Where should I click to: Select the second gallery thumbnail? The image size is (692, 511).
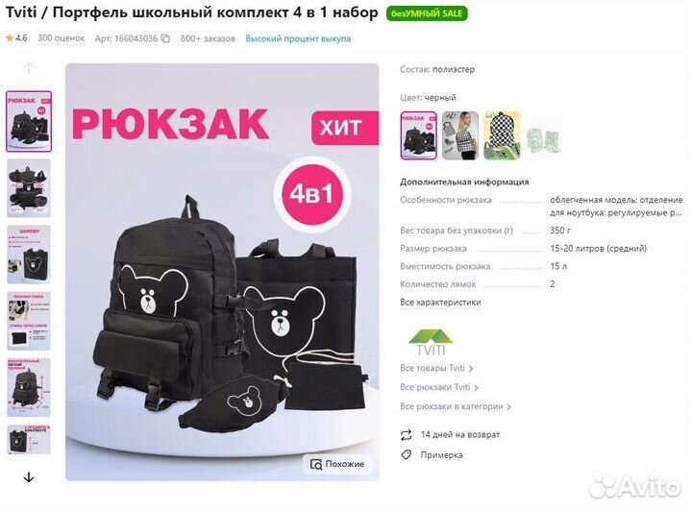click(29, 188)
